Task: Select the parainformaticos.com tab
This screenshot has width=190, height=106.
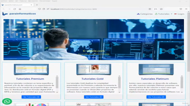Action: pos(17,5)
